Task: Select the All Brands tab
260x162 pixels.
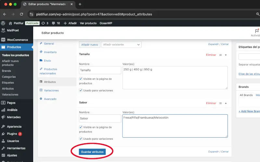Action: [x=246, y=95]
